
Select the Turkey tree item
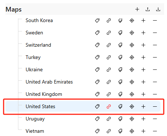coord(33,58)
